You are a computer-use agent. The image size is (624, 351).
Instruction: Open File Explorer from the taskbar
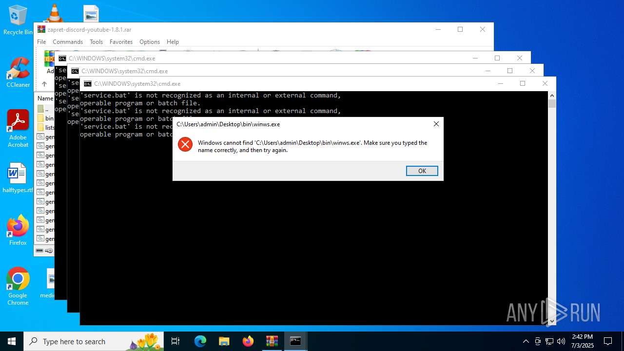click(x=224, y=341)
